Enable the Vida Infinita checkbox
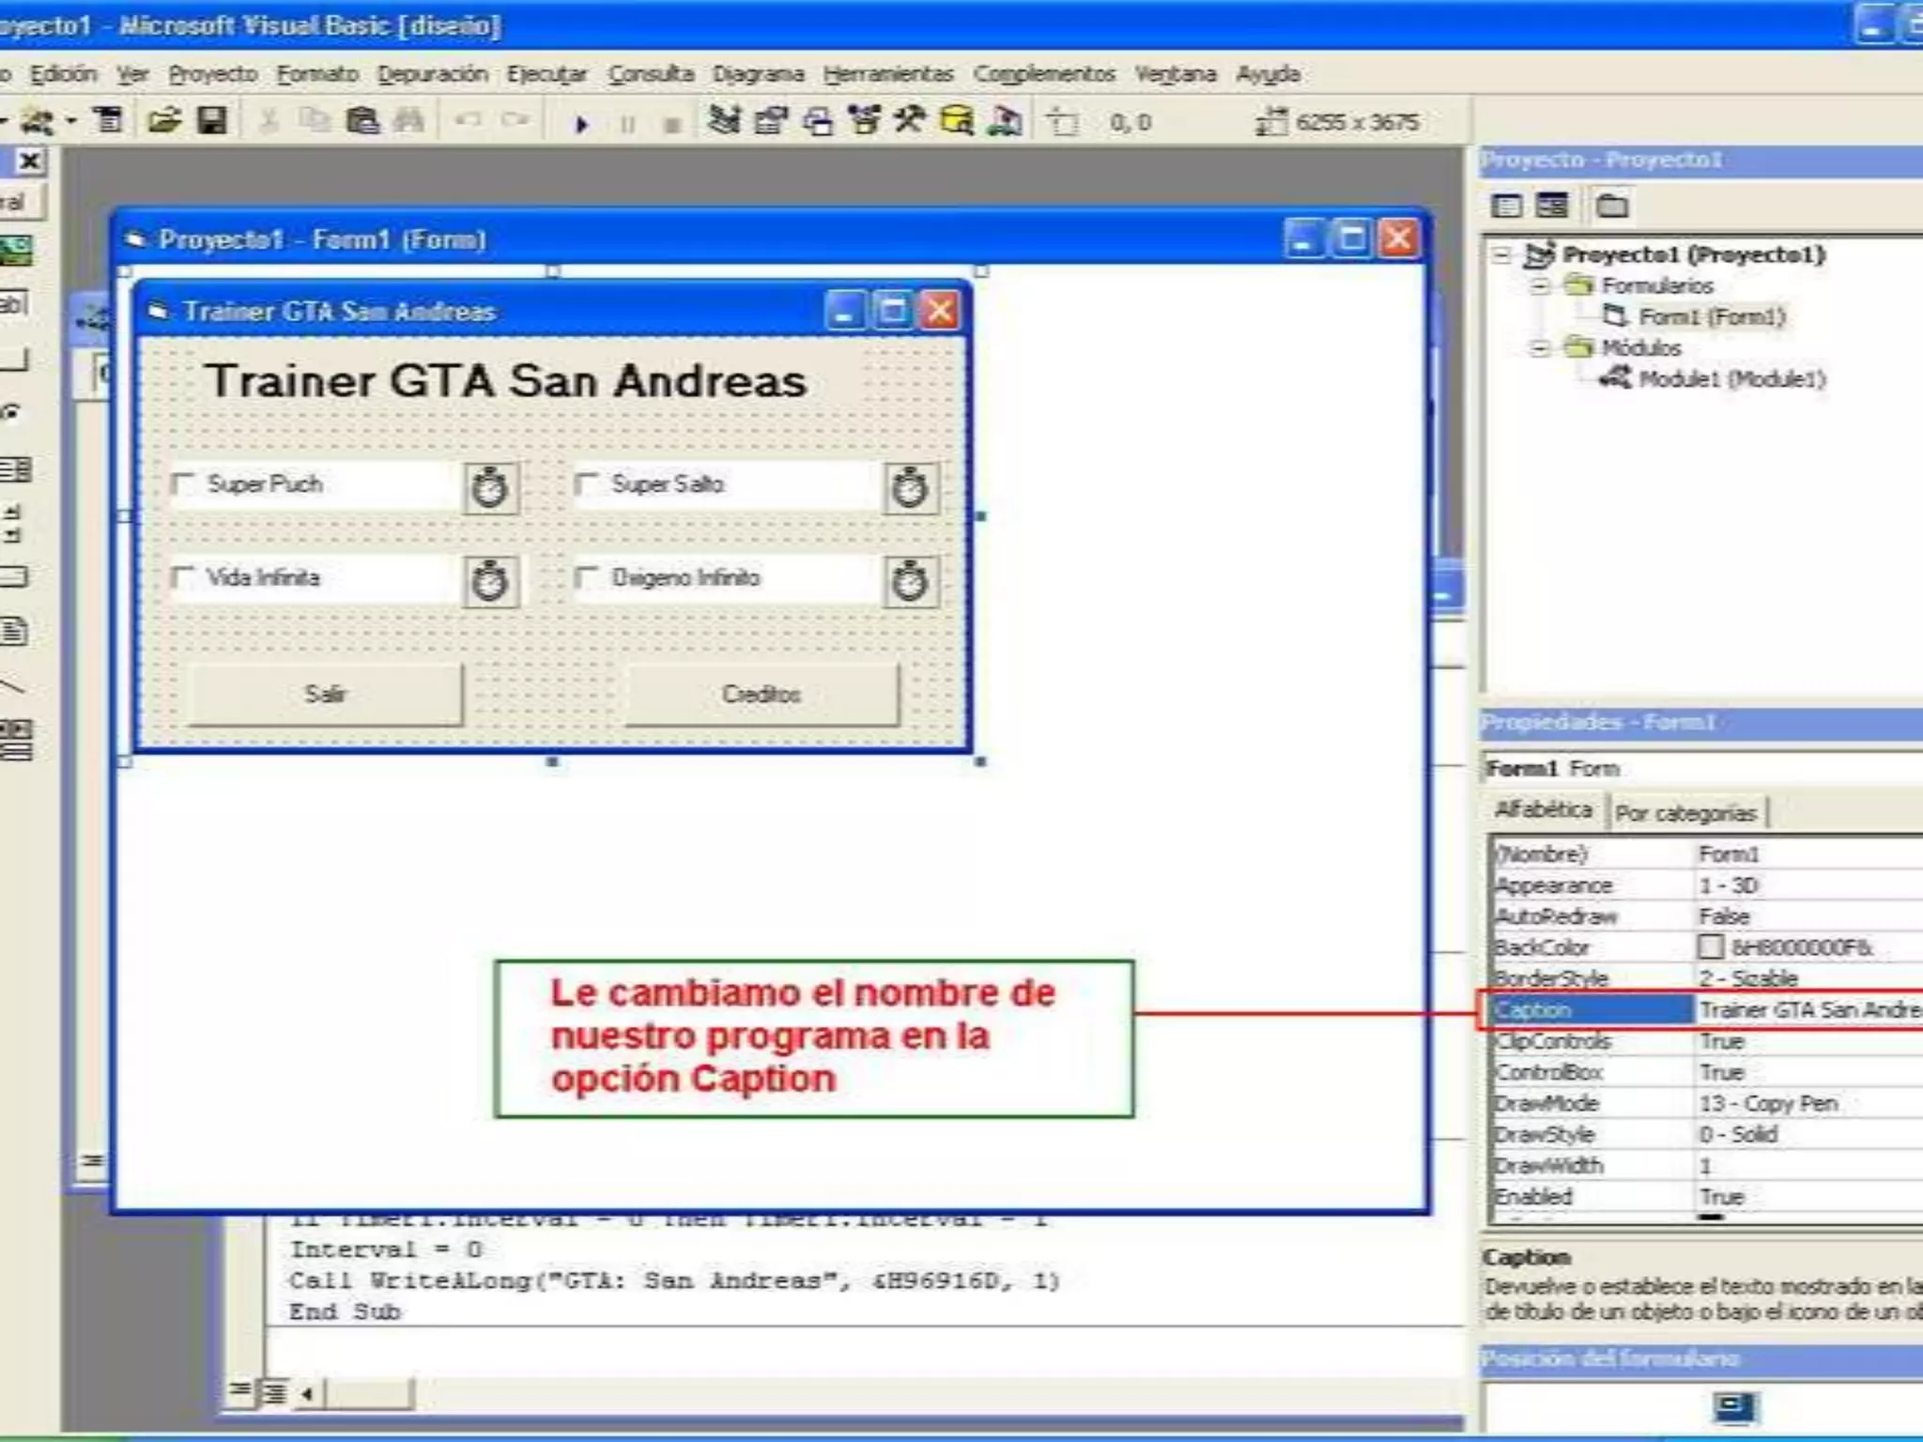 (x=183, y=577)
